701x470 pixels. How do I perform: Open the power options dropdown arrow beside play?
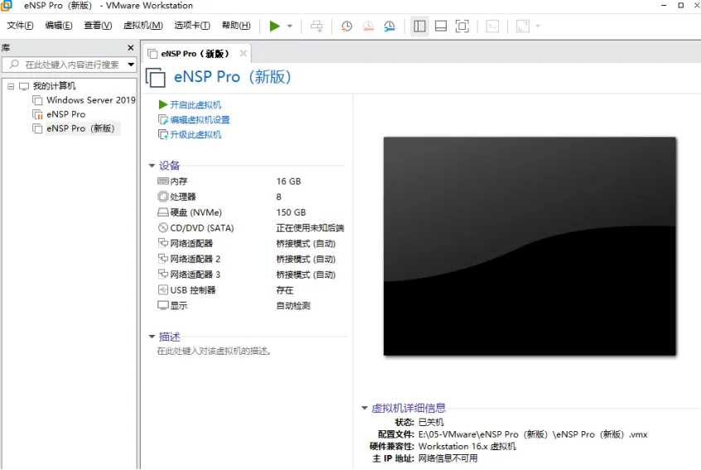click(290, 26)
